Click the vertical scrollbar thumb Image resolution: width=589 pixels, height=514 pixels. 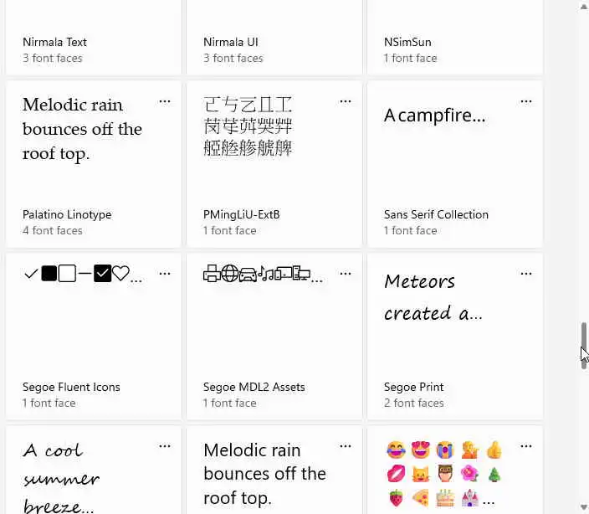click(x=584, y=346)
